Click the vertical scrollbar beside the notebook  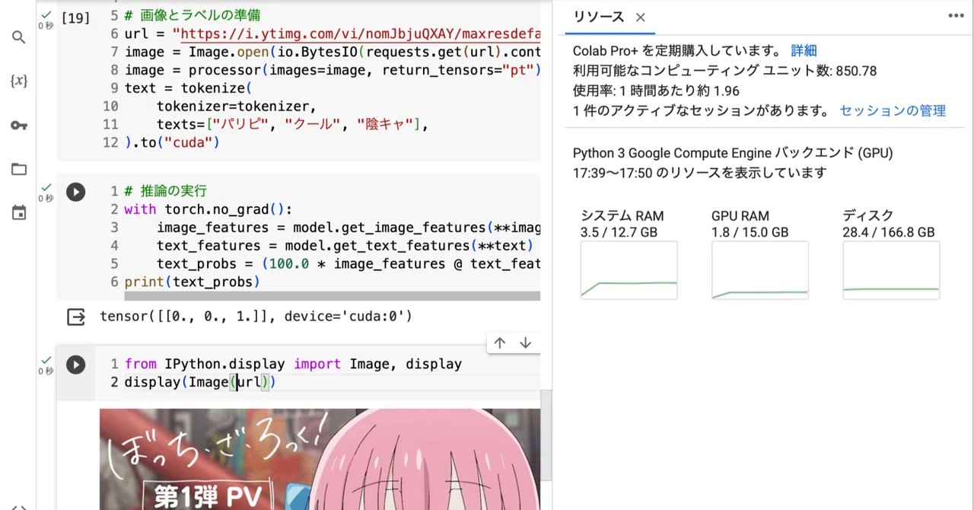click(546, 434)
